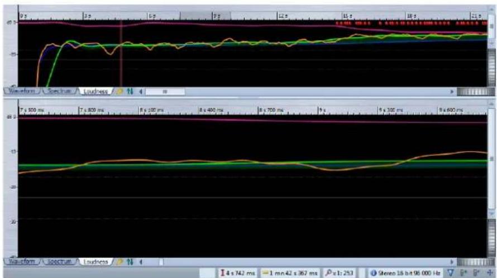Click the 9 s mark on upper time ruler
497x278 pixels.
(x=217, y=16)
